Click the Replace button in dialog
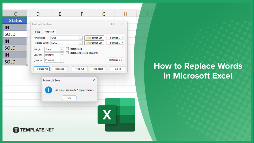254x143 pixels. pyautogui.click(x=60, y=69)
